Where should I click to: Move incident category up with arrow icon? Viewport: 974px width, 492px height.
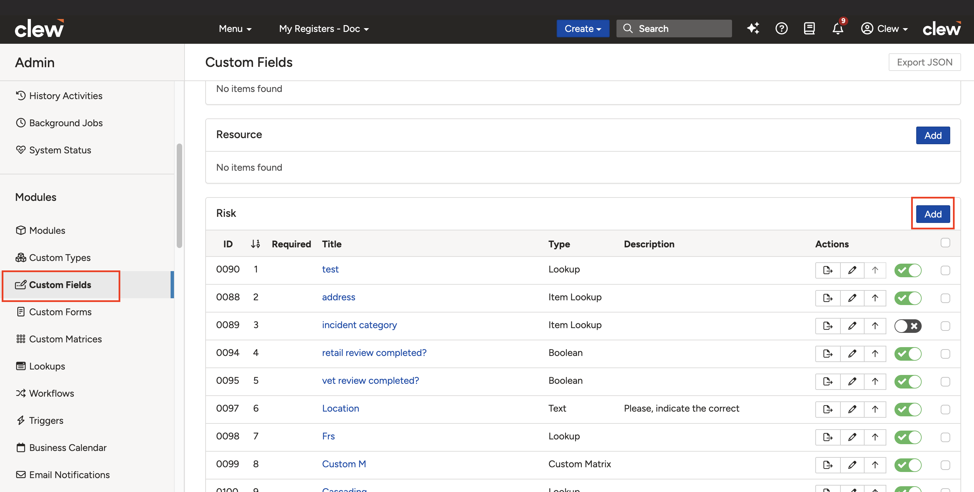point(875,326)
